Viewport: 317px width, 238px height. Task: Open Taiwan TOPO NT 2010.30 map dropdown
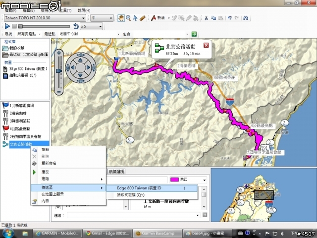(83, 18)
